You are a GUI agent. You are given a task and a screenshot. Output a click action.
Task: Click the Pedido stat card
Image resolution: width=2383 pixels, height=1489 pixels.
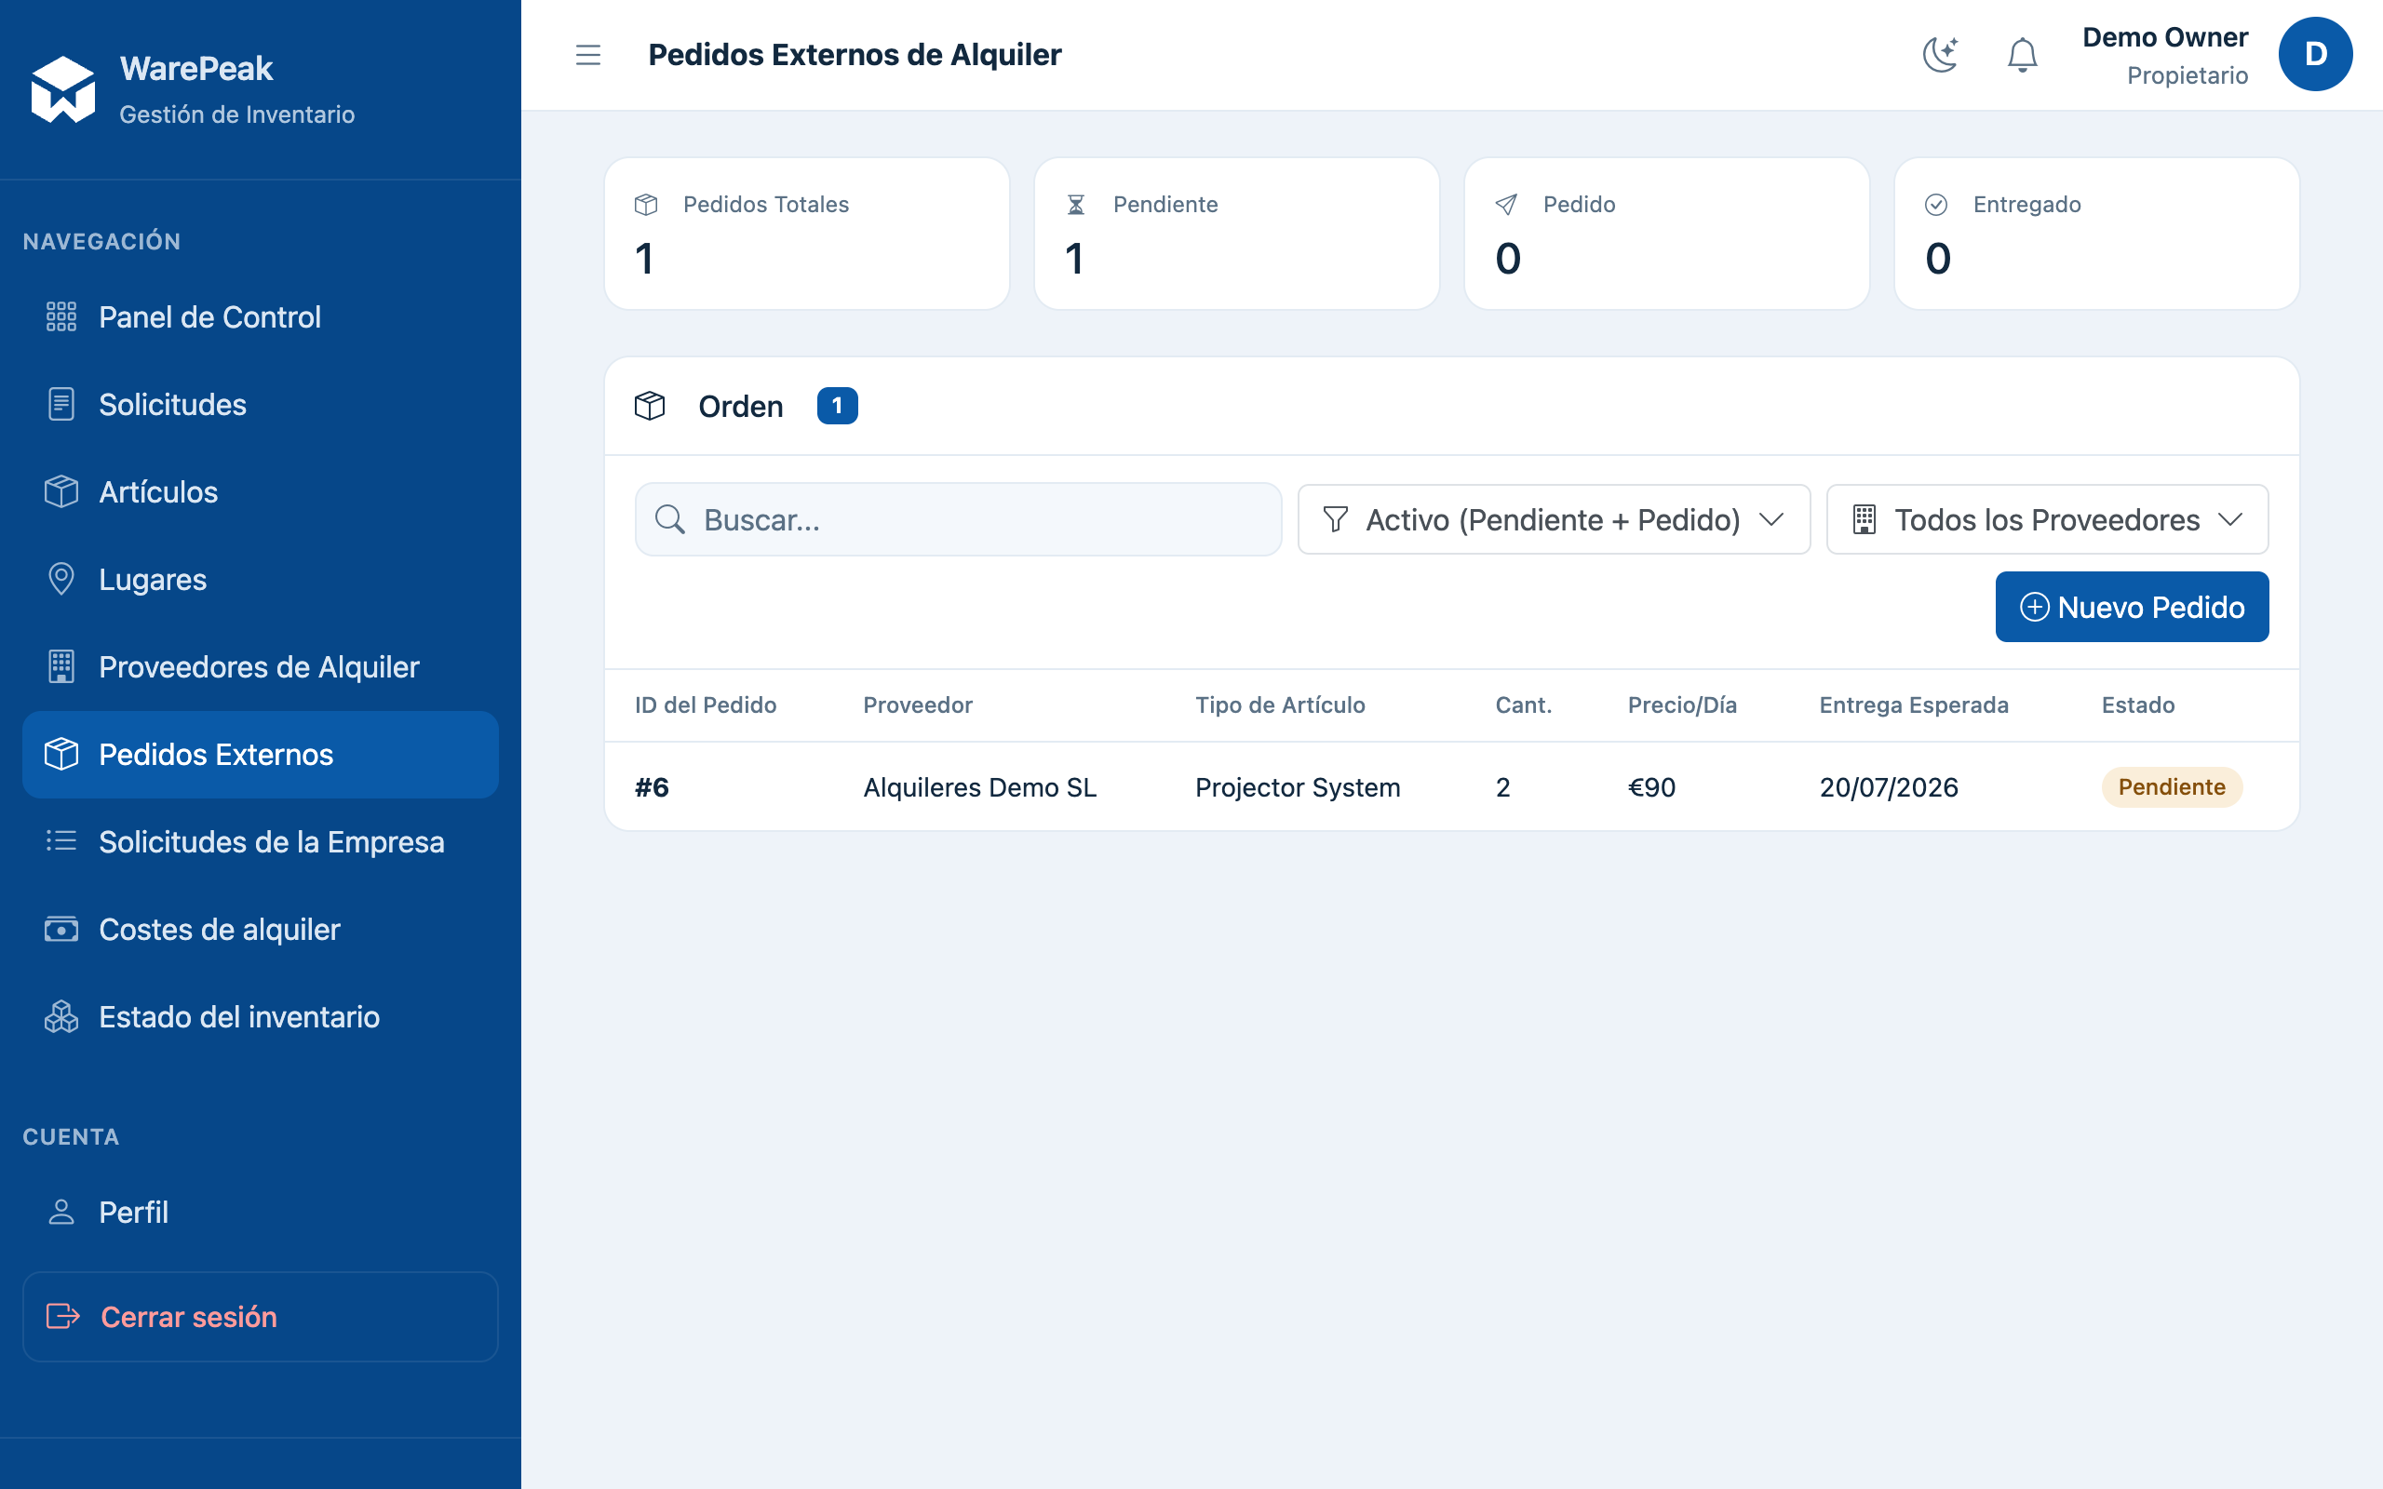click(x=1666, y=234)
